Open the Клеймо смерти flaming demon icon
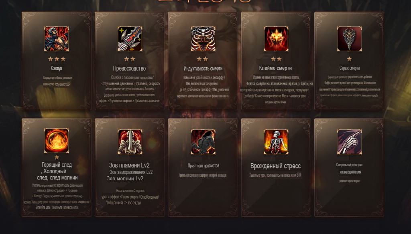 [276, 39]
